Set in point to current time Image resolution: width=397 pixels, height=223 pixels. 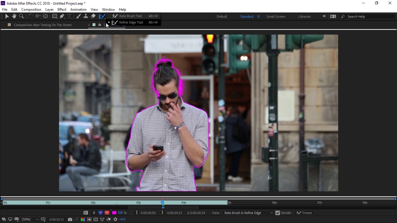[137, 213]
